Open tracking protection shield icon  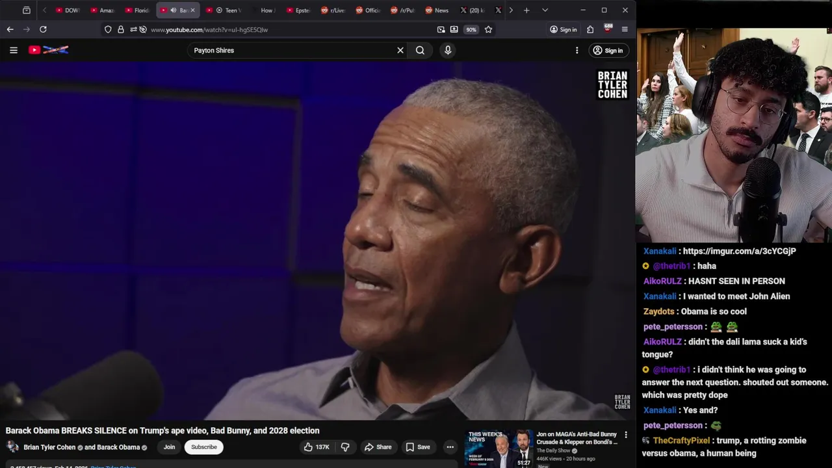(x=108, y=29)
